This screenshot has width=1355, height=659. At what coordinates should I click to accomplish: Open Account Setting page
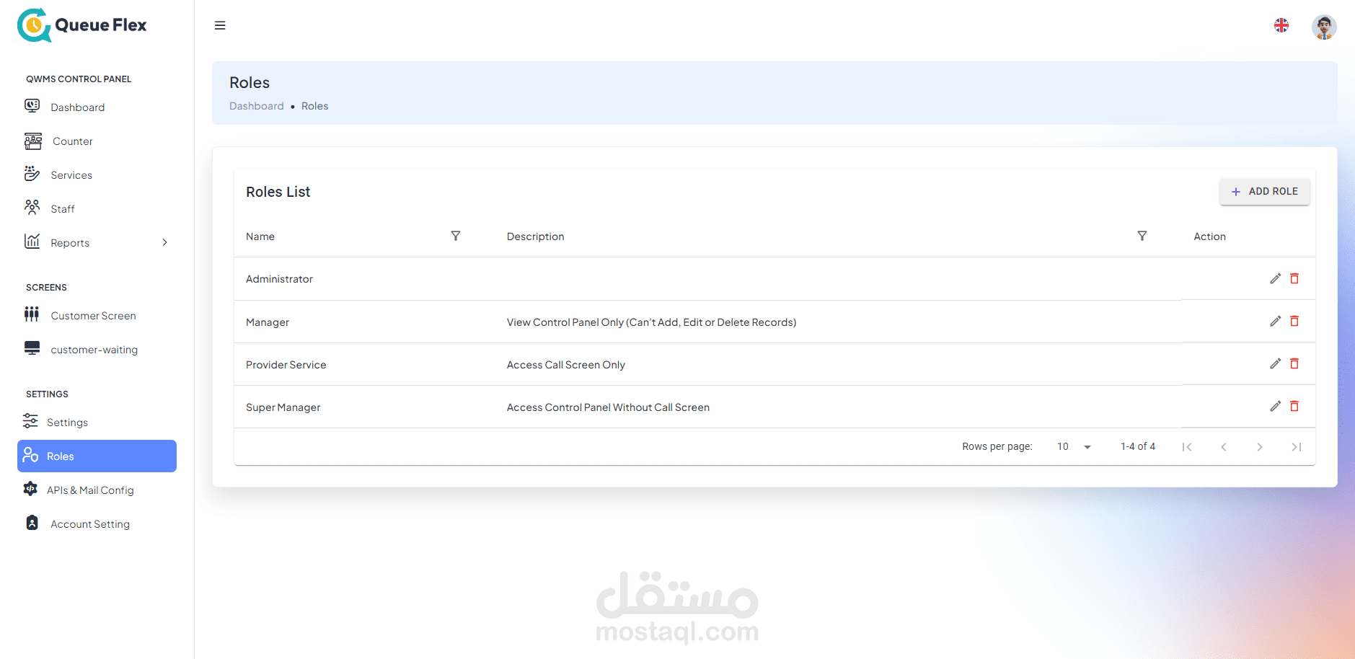(x=90, y=524)
